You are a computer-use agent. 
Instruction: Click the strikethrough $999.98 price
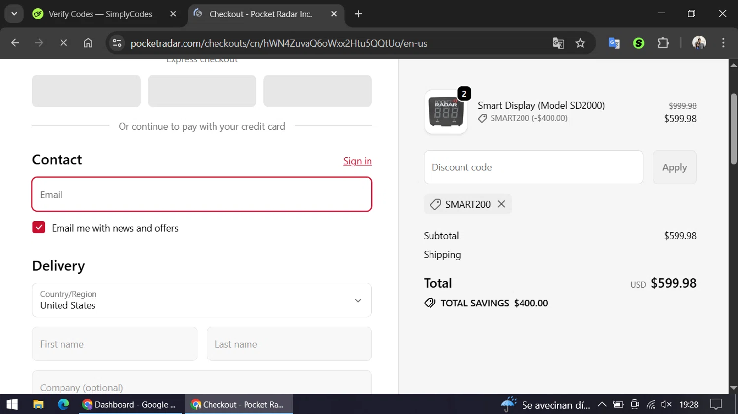(682, 106)
